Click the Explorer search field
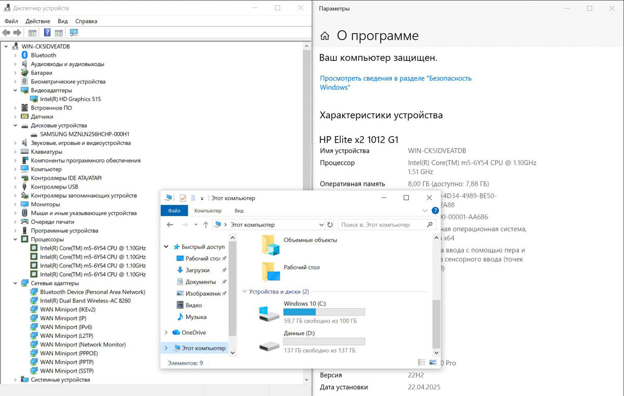The image size is (624, 396). tap(382, 225)
